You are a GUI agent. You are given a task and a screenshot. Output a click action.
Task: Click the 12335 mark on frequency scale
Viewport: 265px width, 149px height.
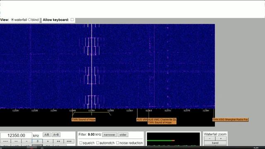pos(35,111)
